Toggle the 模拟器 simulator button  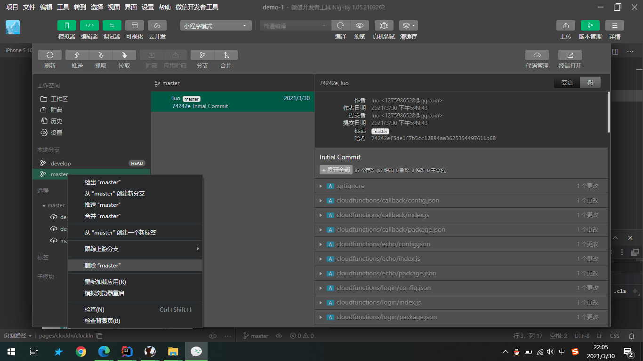67,25
